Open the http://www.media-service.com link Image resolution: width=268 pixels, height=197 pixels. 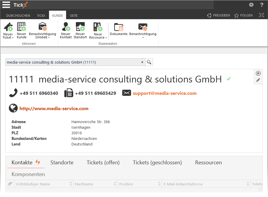click(54, 109)
